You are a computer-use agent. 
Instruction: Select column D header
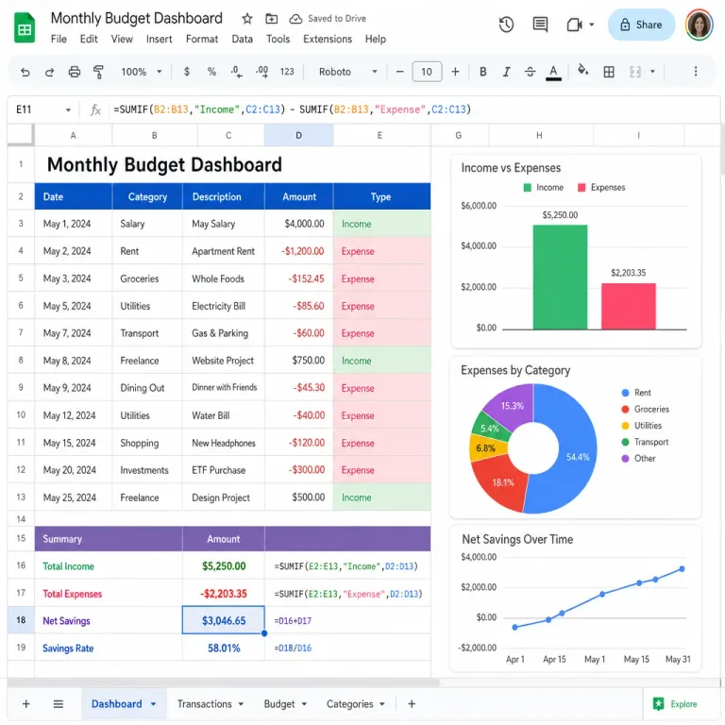[298, 135]
